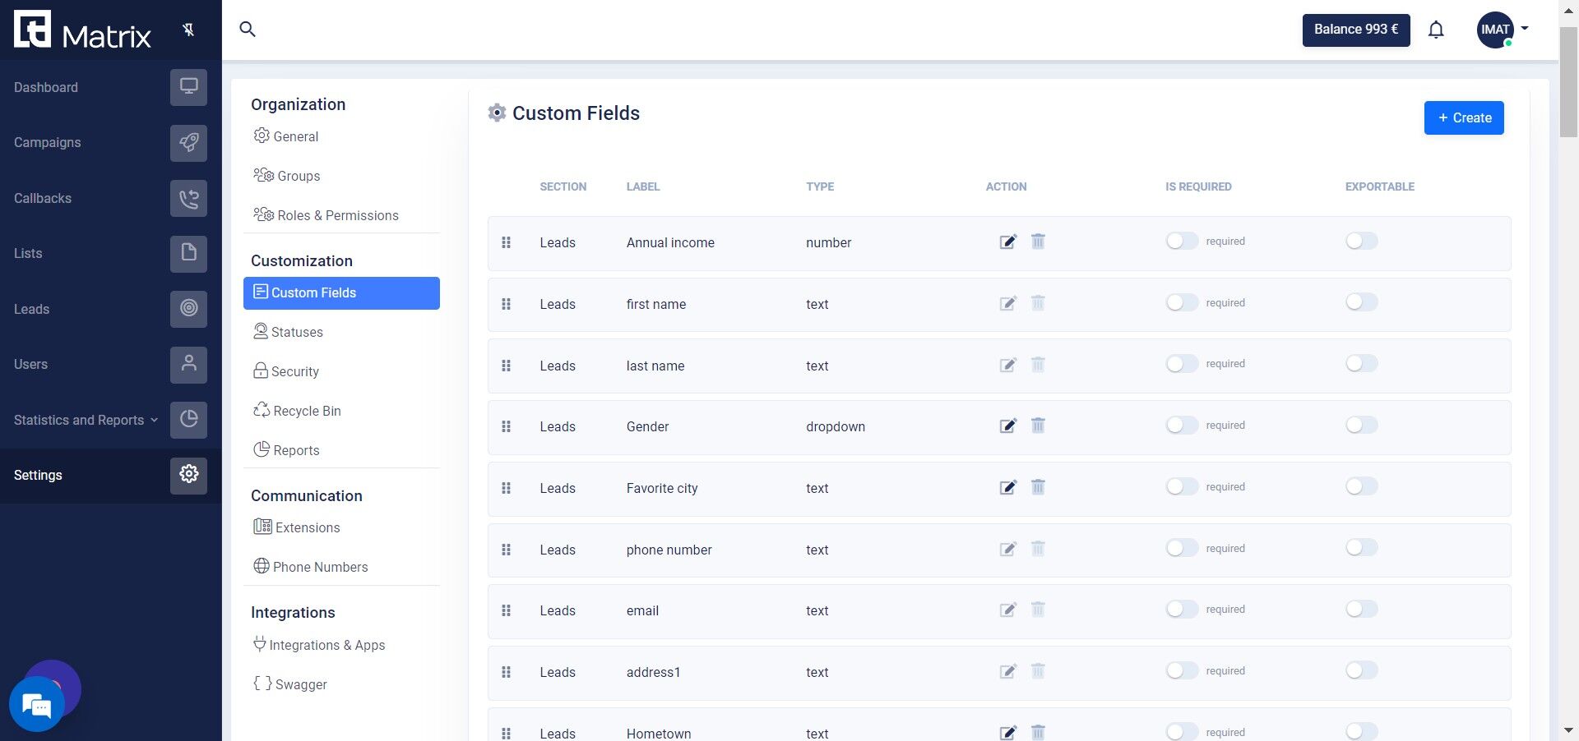Switch to the Statuses section

pos(297,332)
